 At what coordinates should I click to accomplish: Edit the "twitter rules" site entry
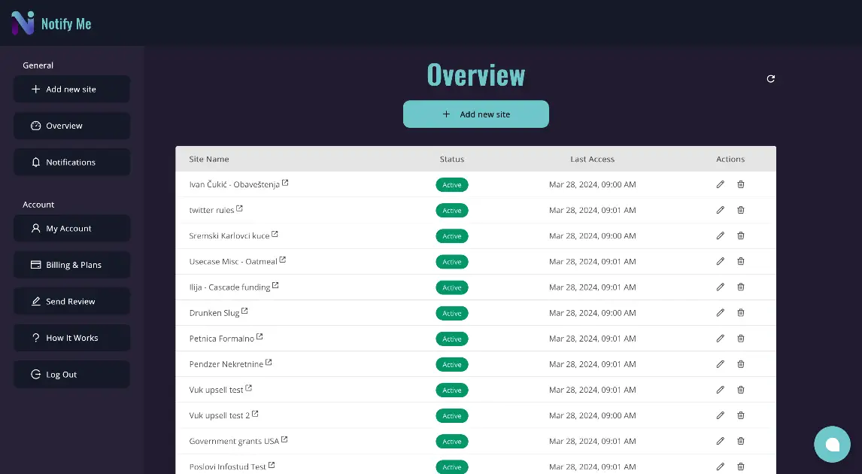720,210
